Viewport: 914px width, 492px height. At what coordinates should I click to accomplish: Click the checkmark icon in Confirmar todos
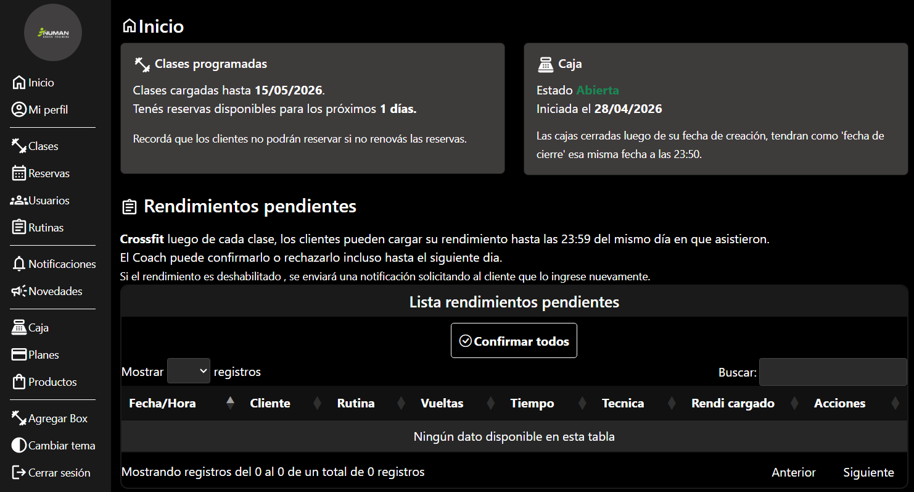[466, 341]
